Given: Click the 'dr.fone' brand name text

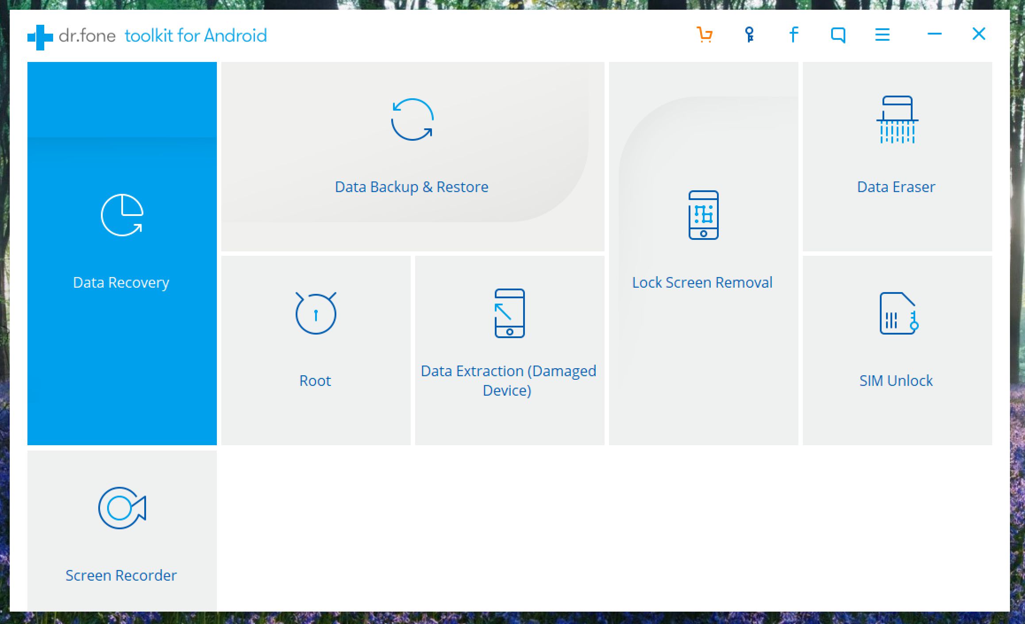Looking at the screenshot, I should (87, 35).
